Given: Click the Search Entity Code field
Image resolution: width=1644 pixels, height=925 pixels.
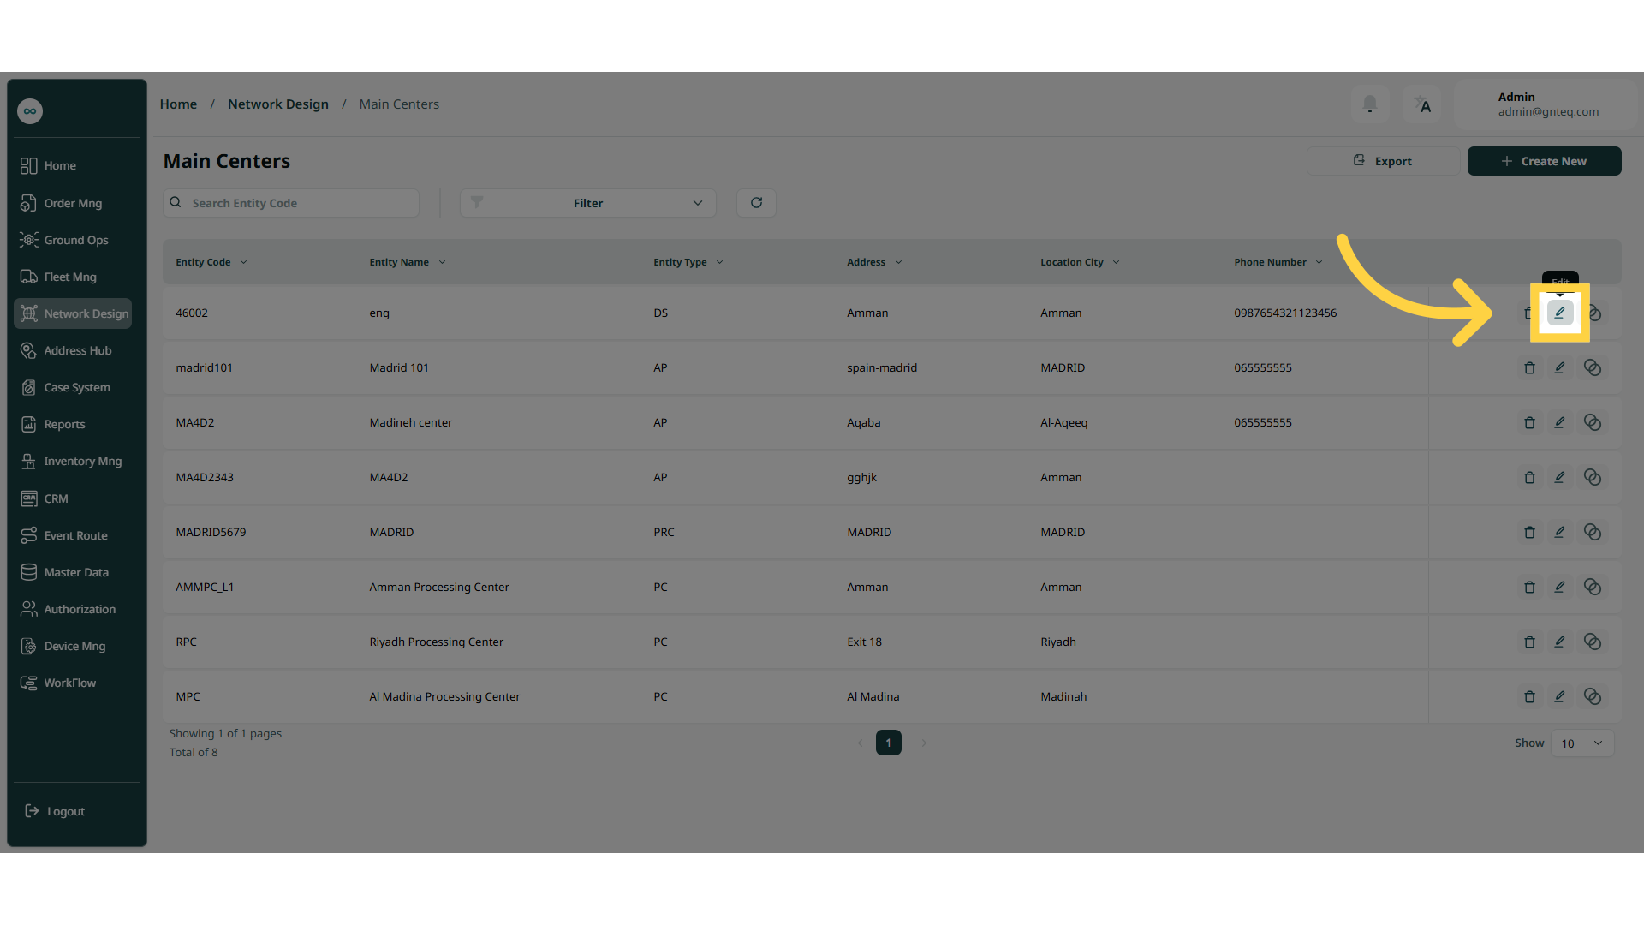Looking at the screenshot, I should pyautogui.click(x=291, y=203).
